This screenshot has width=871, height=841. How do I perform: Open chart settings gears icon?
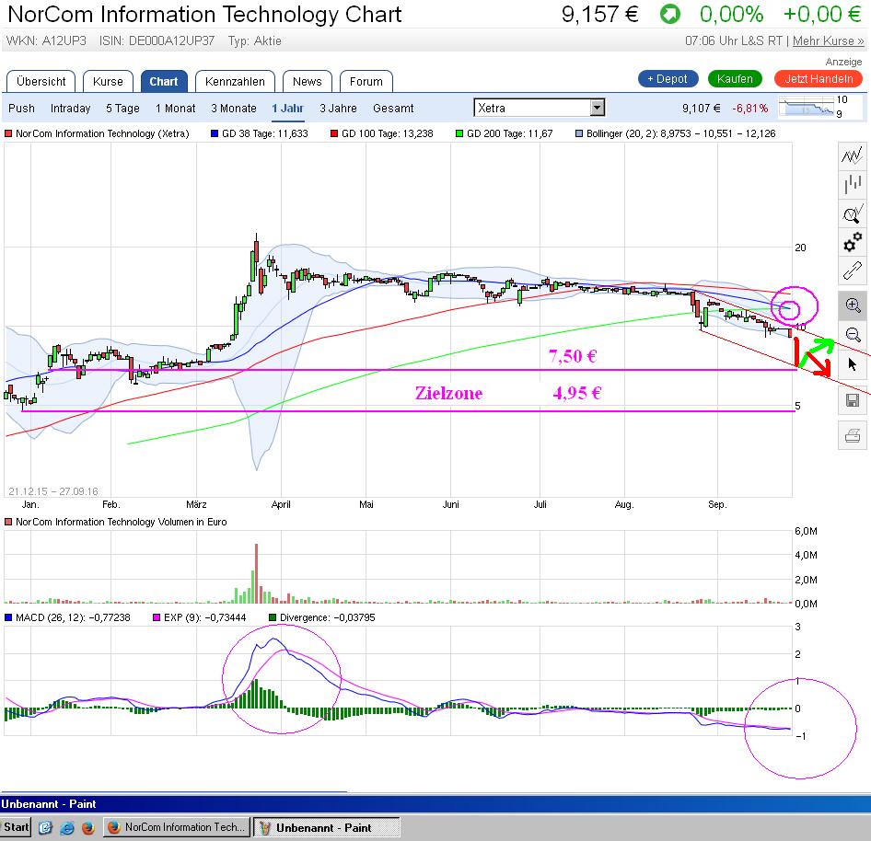point(852,243)
